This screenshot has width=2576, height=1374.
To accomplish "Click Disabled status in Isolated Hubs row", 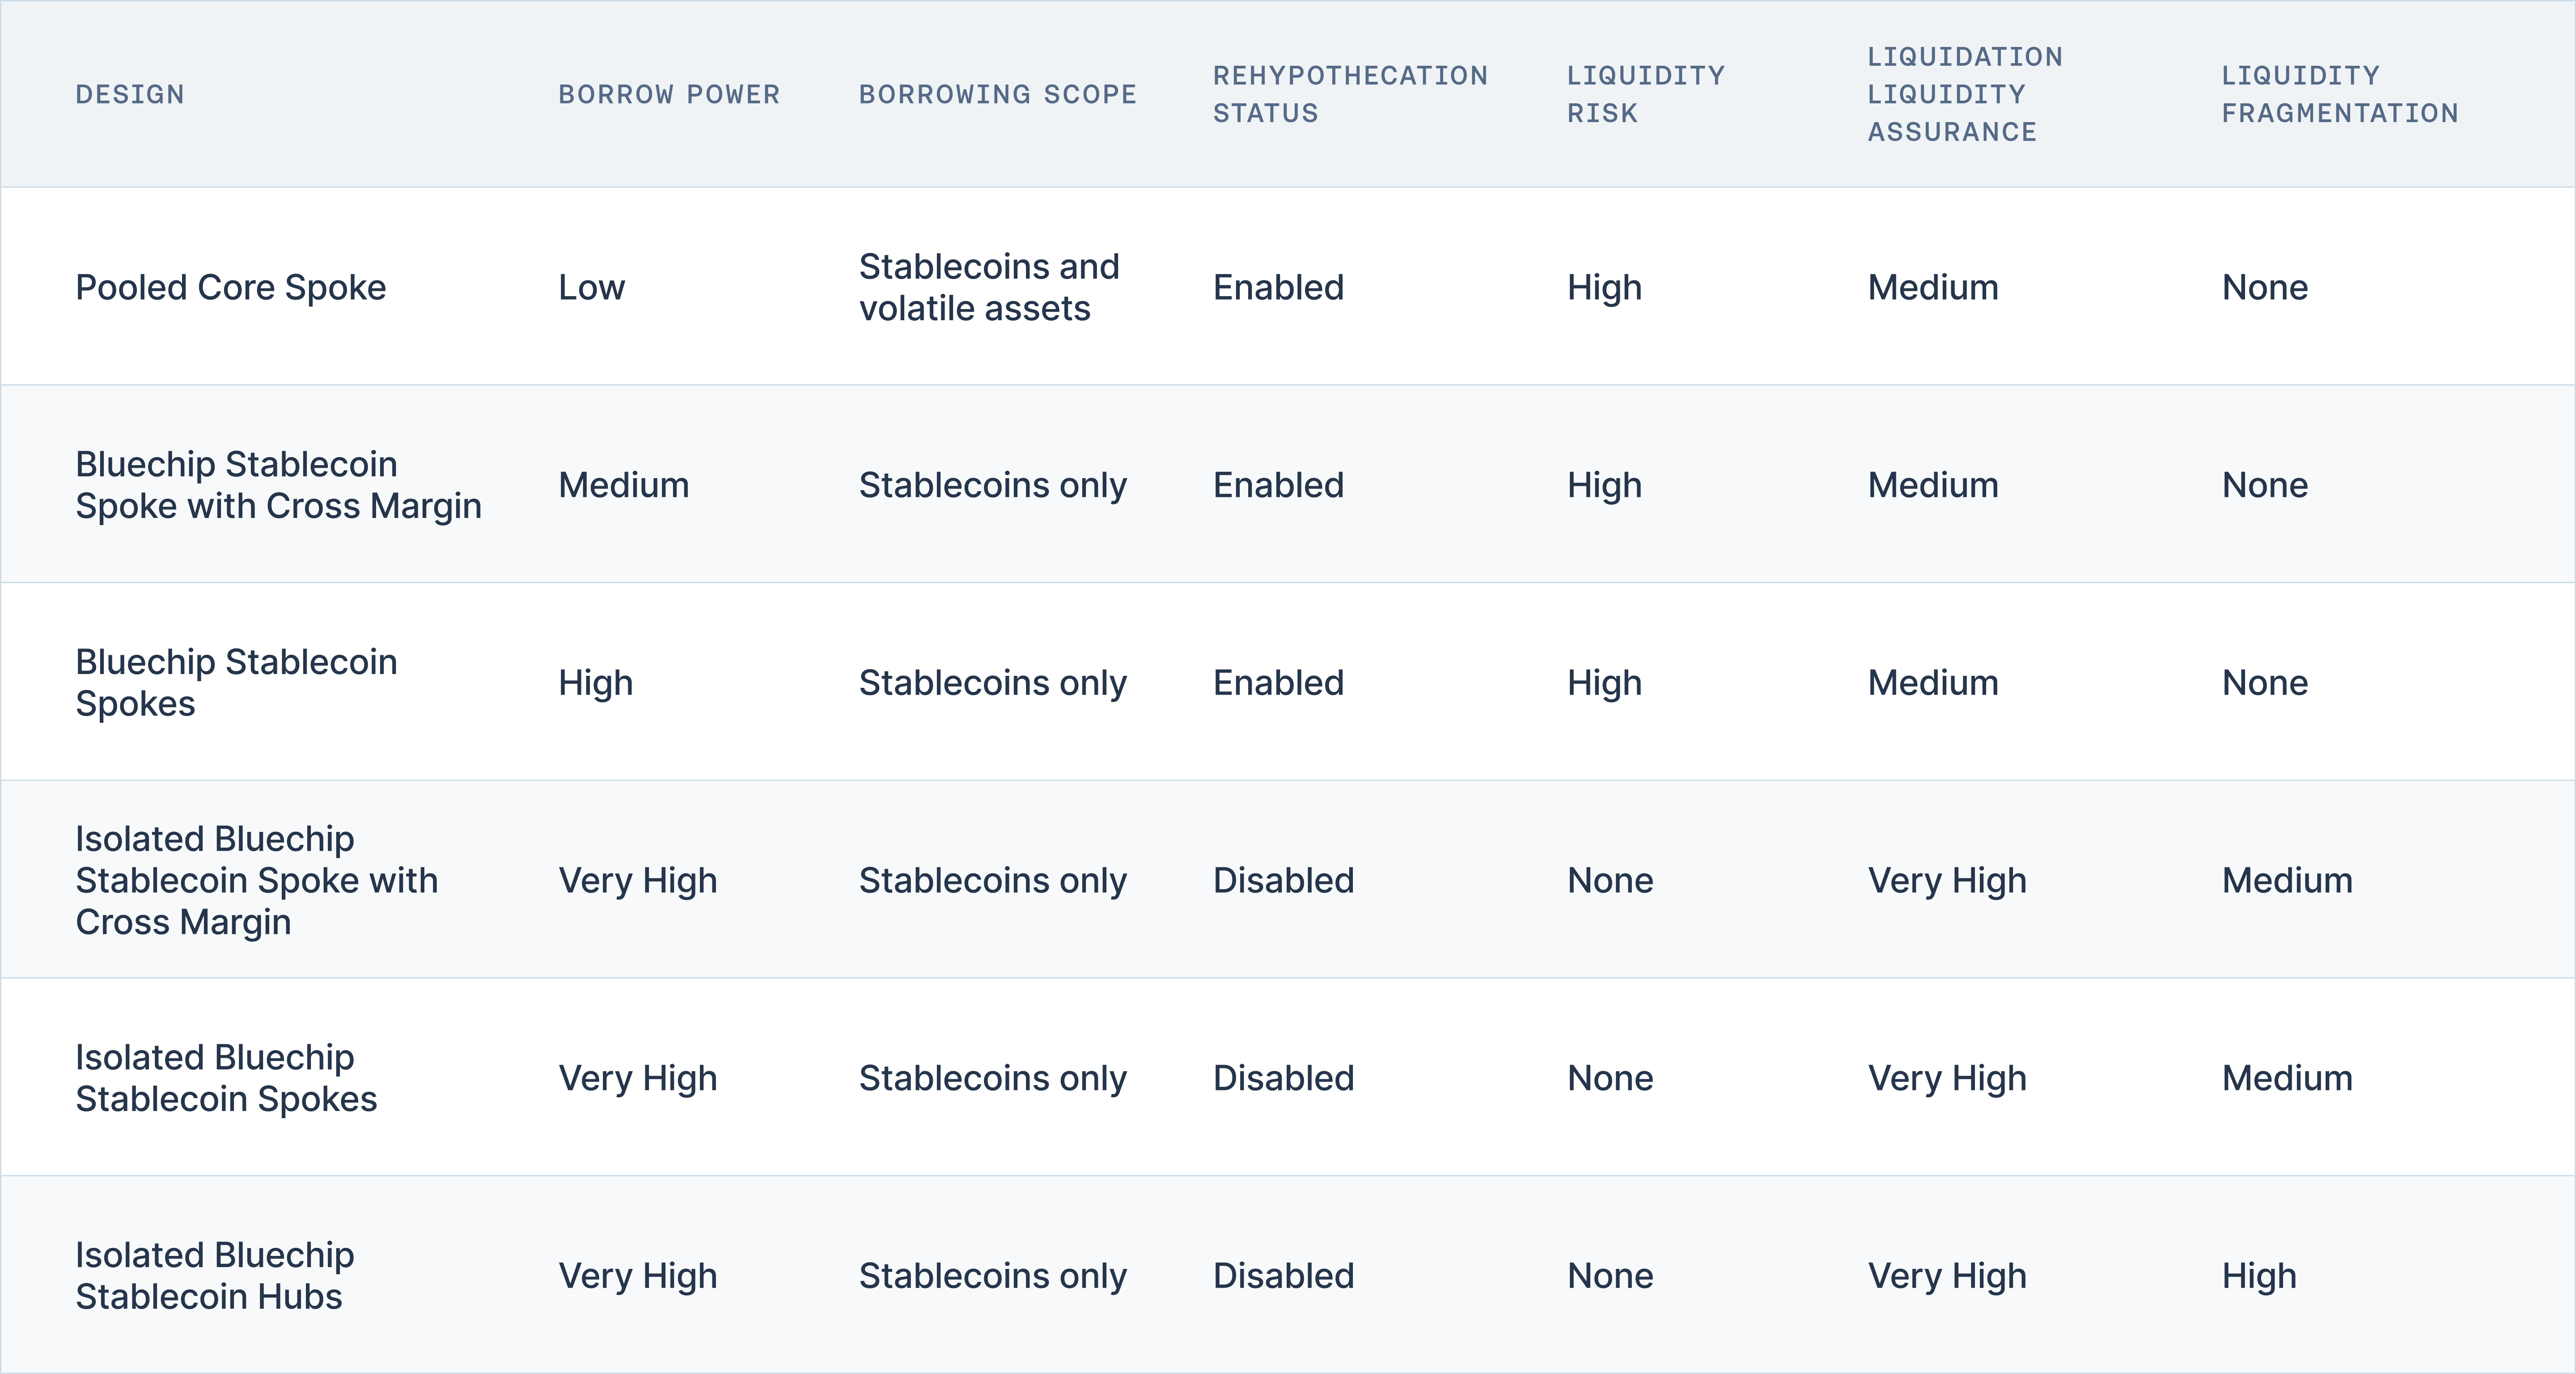I will tap(1283, 1276).
